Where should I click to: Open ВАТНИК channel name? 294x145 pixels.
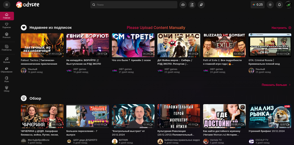(x=123, y=140)
